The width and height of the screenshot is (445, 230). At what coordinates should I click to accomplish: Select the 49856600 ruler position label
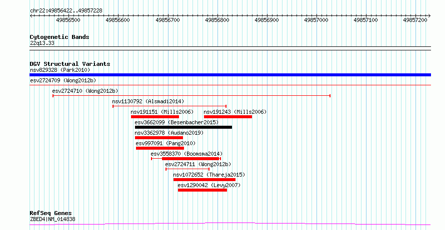118,20
